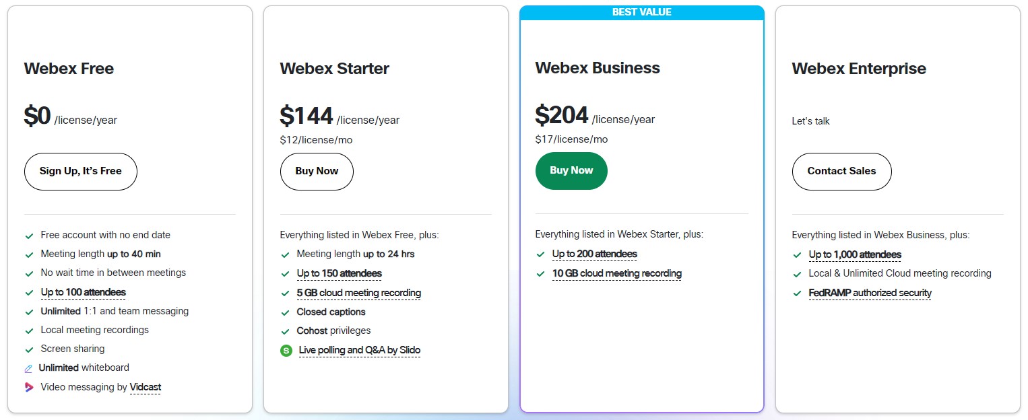The width and height of the screenshot is (1028, 420).
Task: Click the checkmark beside FedRAMP authorized security
Action: click(797, 293)
